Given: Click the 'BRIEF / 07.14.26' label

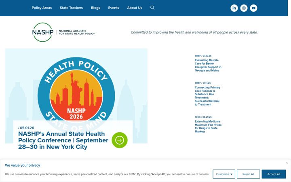Looking at the screenshot, I should pyautogui.click(x=202, y=83).
